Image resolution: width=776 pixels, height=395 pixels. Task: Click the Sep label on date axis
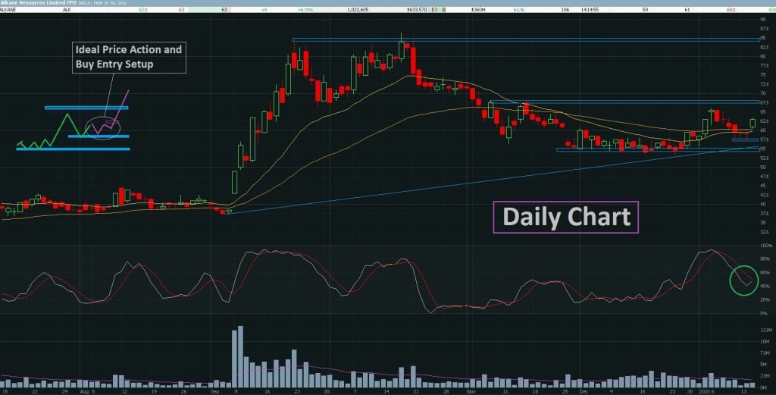coord(214,391)
